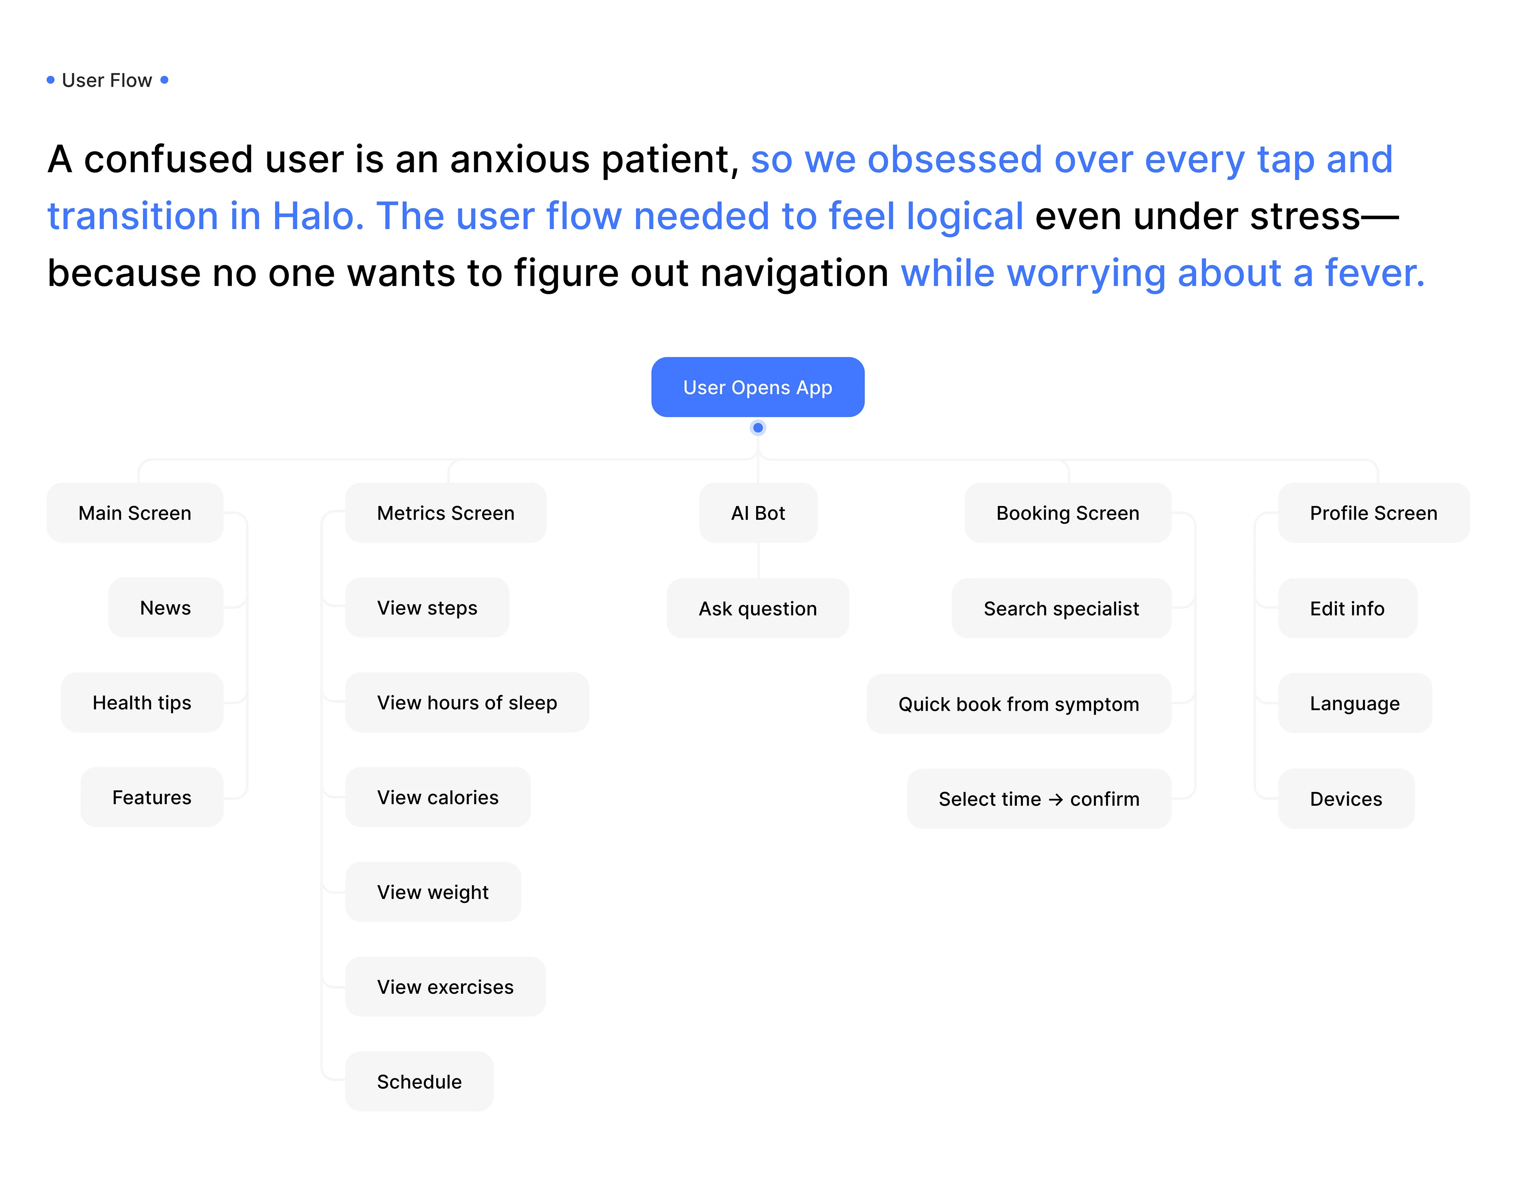Image resolution: width=1517 pixels, height=1177 pixels.
Task: Click the News item
Action: (x=165, y=607)
